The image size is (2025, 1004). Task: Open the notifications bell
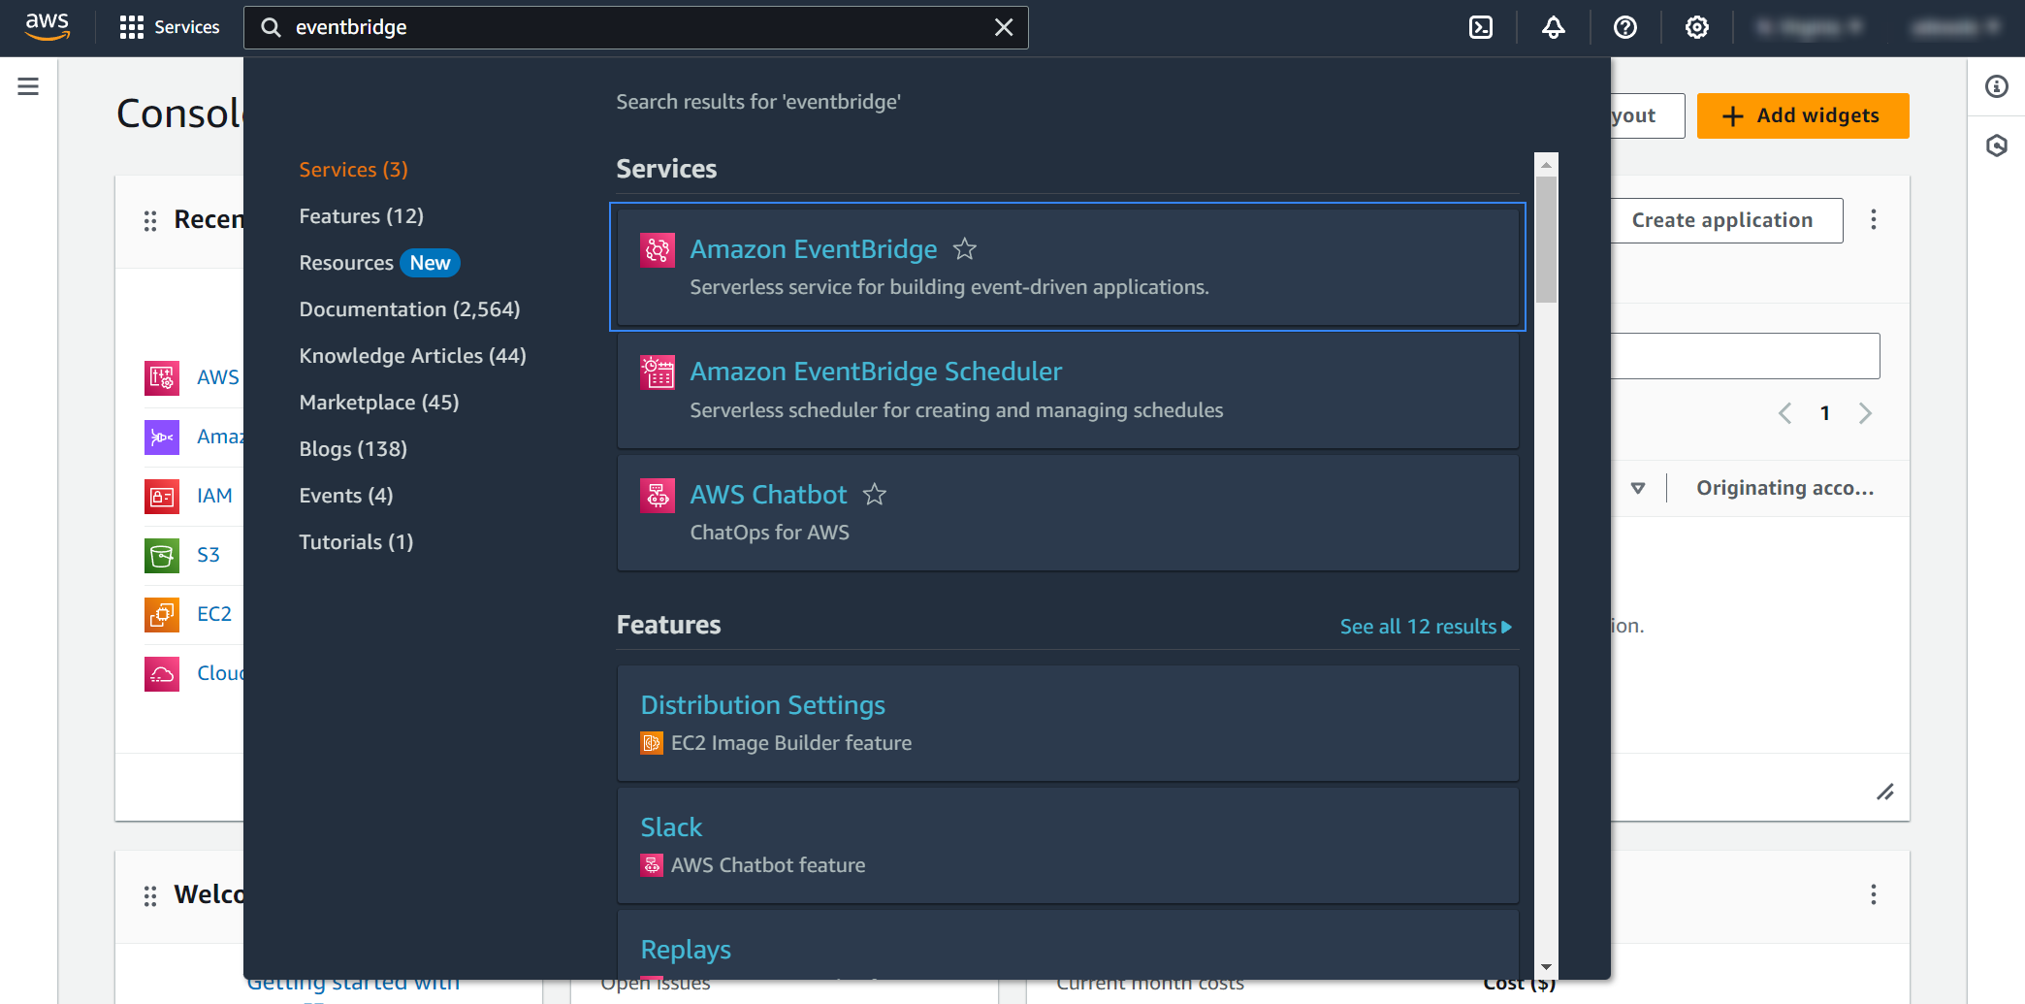[x=1553, y=27]
